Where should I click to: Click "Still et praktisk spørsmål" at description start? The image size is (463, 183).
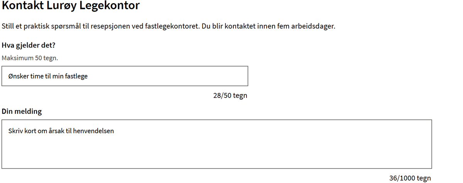[x=39, y=27]
